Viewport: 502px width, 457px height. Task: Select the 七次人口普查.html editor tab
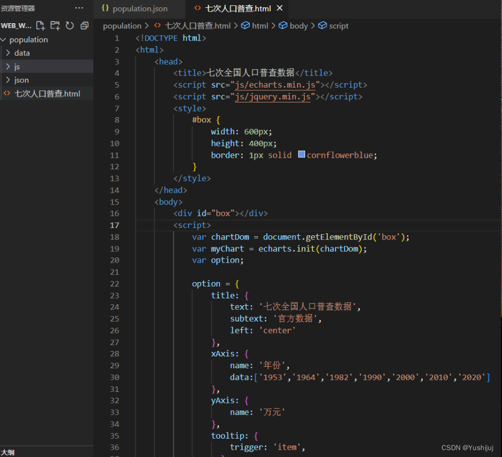coord(238,8)
